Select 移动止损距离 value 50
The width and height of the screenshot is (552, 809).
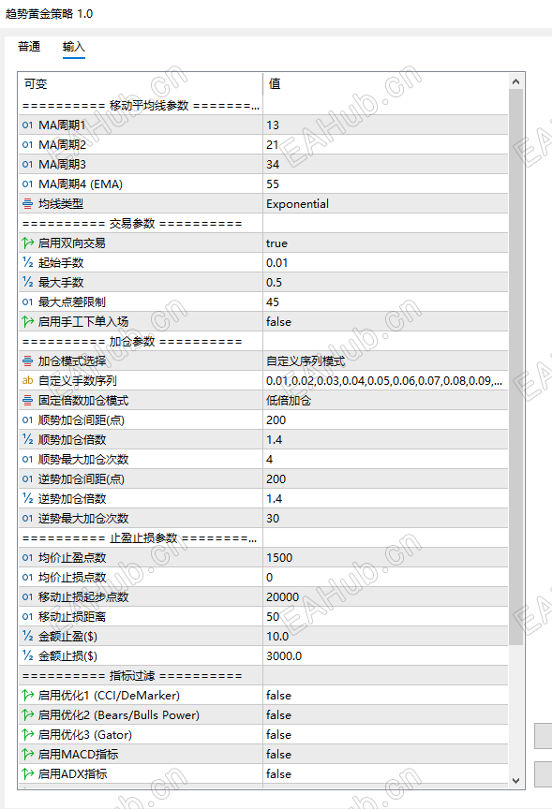[x=385, y=616]
